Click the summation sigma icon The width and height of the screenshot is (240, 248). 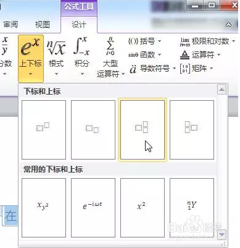(110, 46)
